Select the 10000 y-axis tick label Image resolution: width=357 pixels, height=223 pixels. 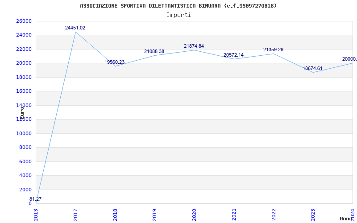pyautogui.click(x=24, y=133)
